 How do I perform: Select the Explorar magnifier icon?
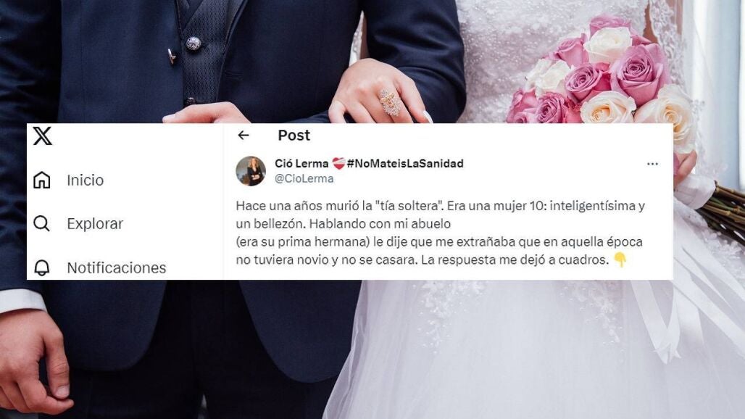click(x=42, y=223)
